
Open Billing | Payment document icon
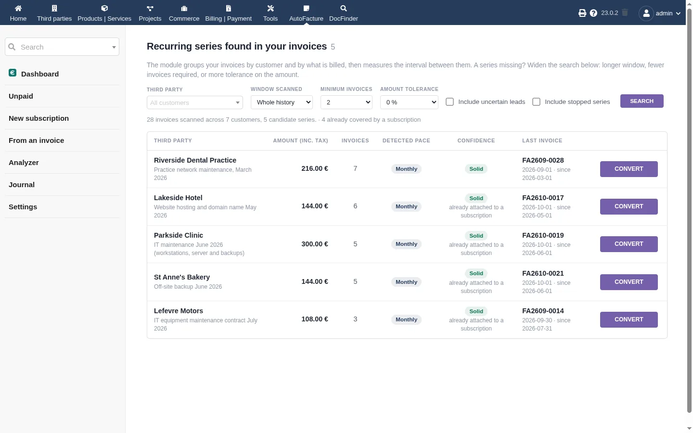pyautogui.click(x=229, y=8)
